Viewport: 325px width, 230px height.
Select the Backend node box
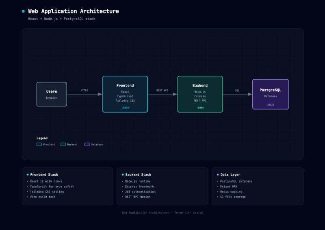coord(200,94)
